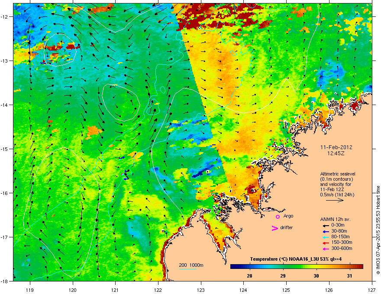This screenshot has width=381, height=294.
Task: Click the 'Altimetric sealevel' caption line
Action: coord(338,174)
